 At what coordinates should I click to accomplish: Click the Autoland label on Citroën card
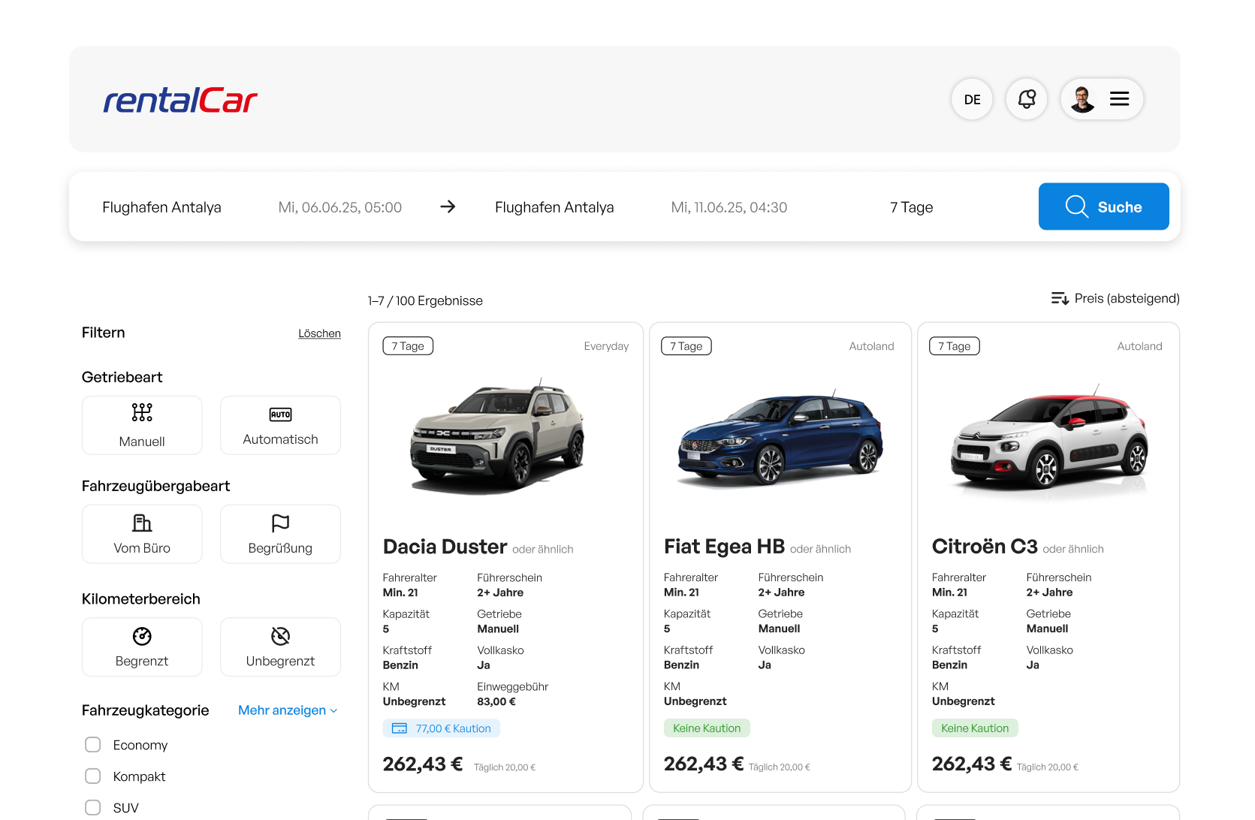click(x=1139, y=346)
